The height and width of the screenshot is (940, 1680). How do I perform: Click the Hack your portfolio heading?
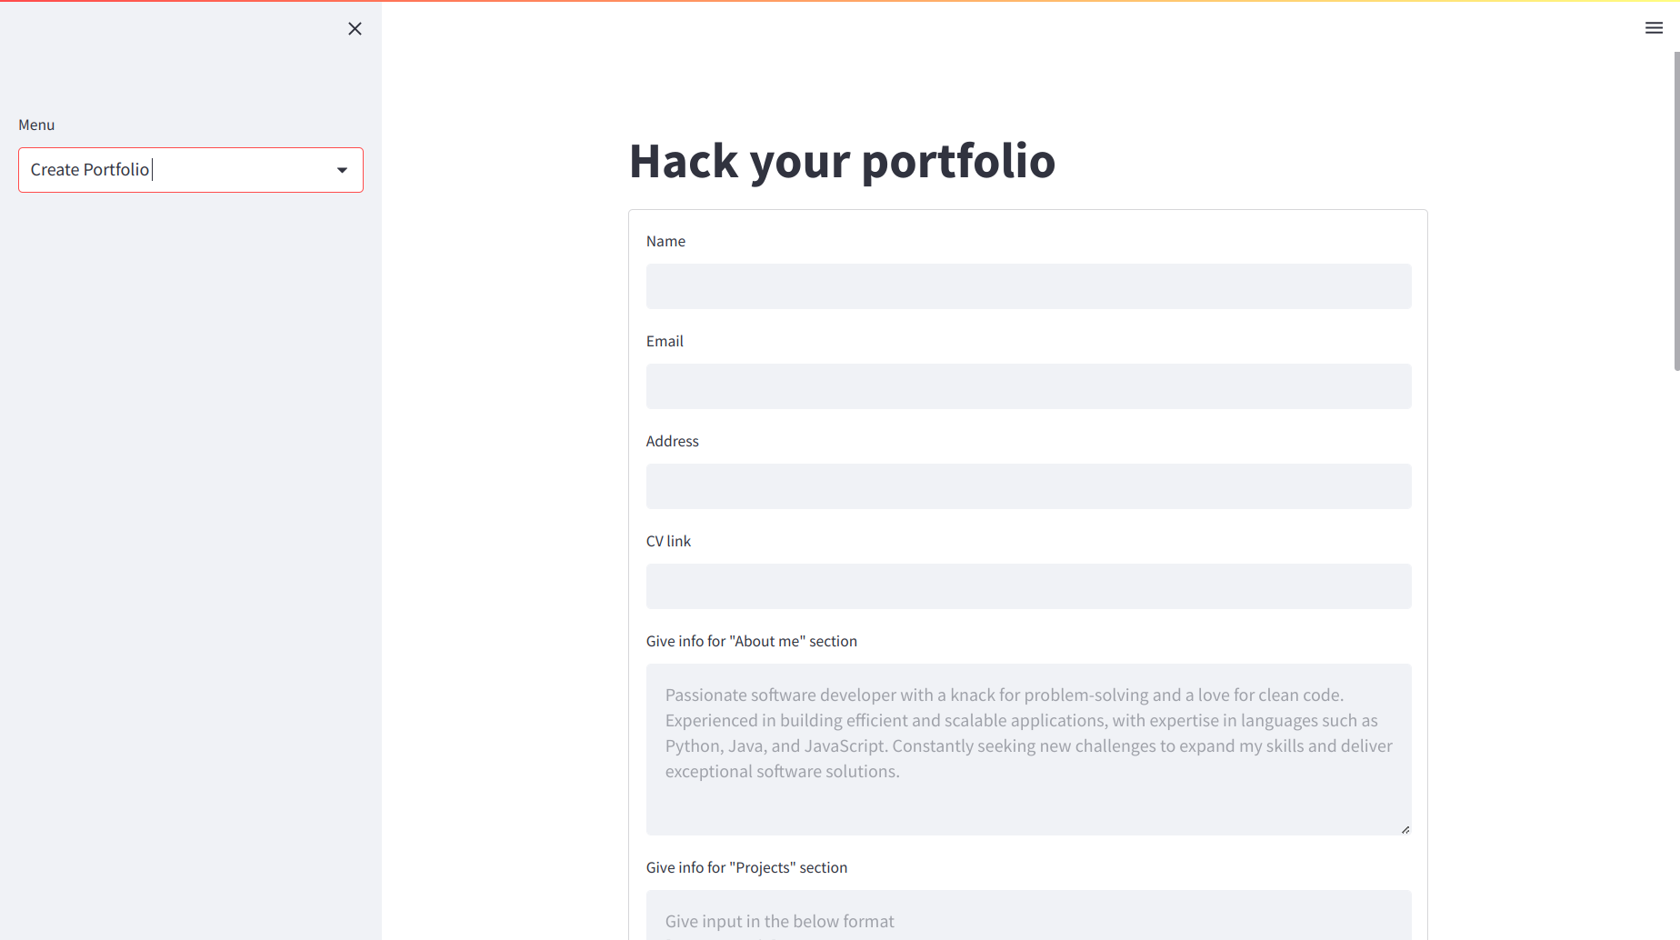(x=842, y=161)
